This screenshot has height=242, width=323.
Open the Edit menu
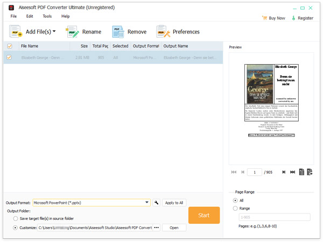pyautogui.click(x=30, y=16)
